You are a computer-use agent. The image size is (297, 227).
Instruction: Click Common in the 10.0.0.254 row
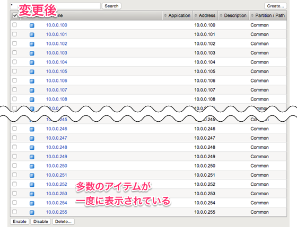pos(259,203)
